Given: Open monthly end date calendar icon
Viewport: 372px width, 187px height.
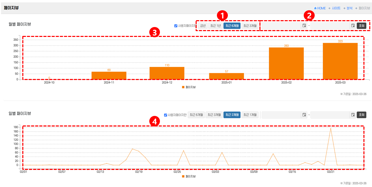Looking at the screenshot, I should point(353,26).
